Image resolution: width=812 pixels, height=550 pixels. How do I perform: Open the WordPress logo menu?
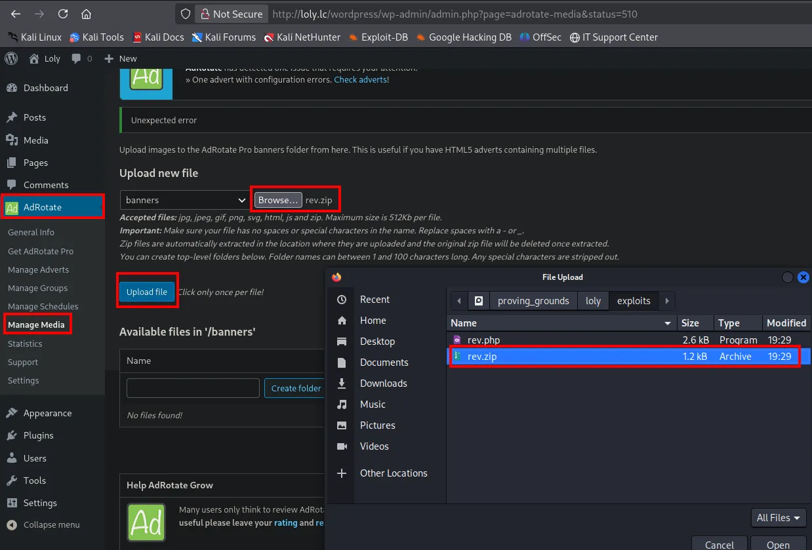11,58
